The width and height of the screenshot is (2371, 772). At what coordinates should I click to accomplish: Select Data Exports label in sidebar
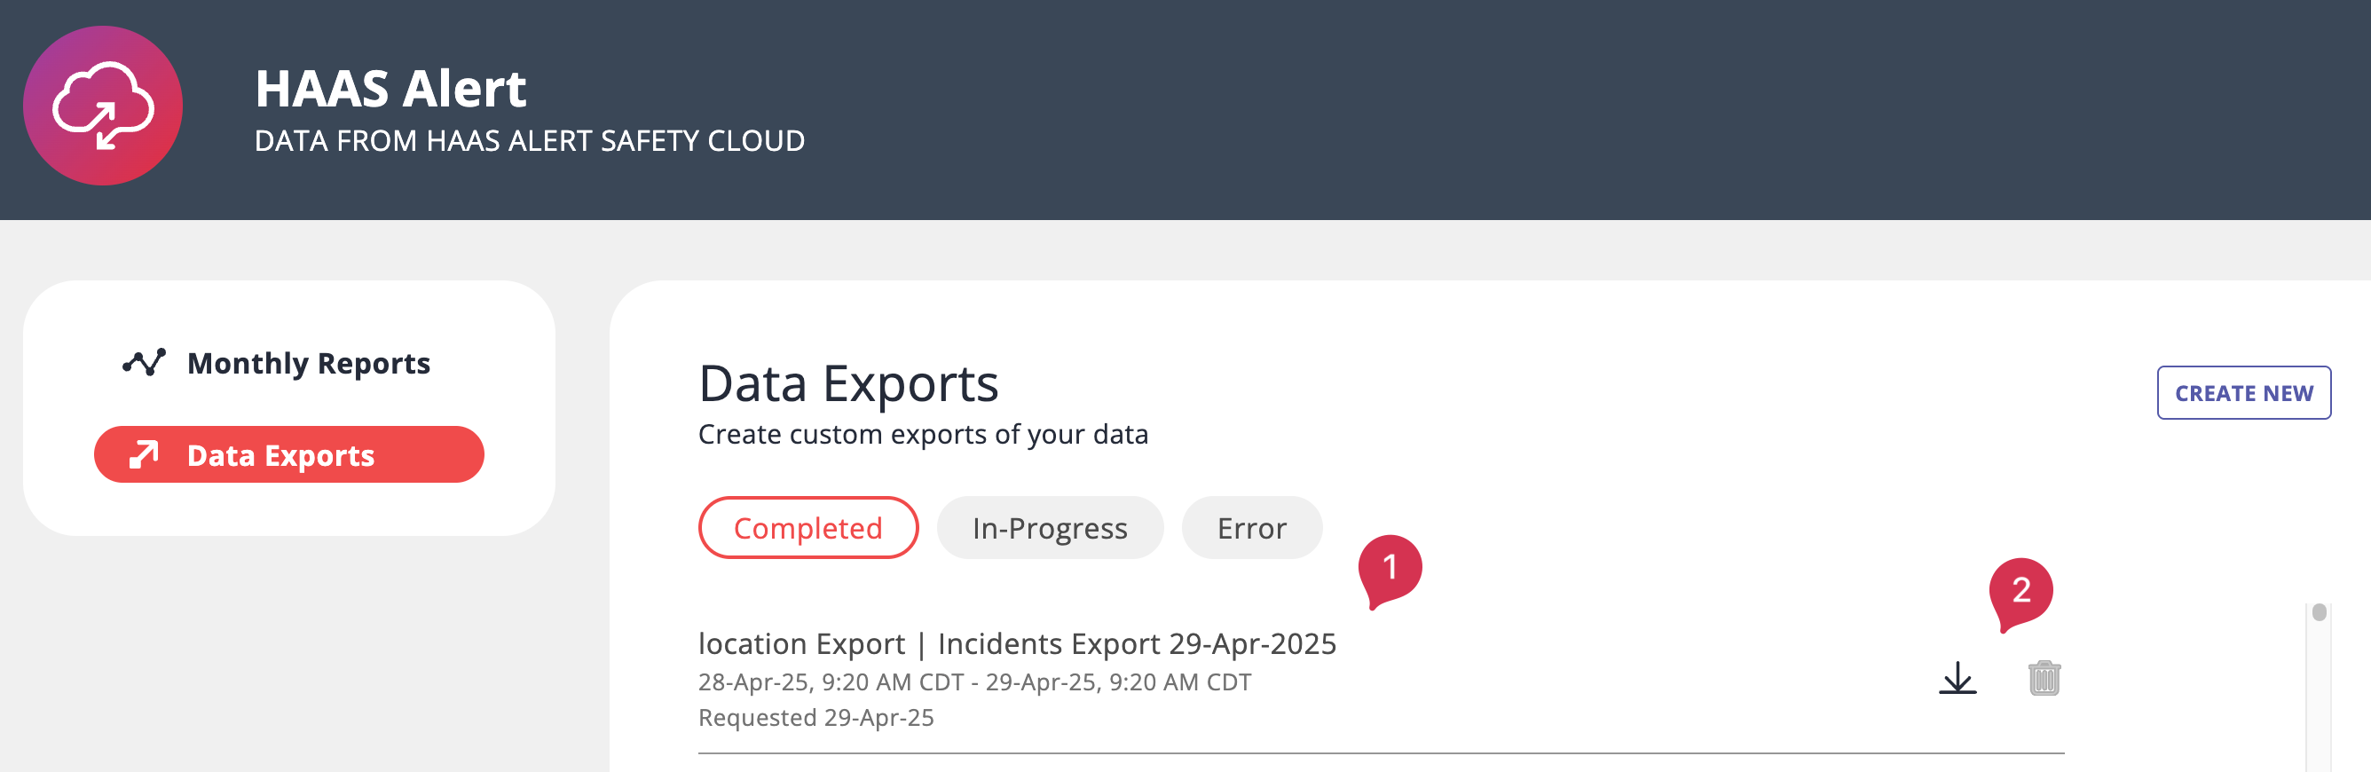tap(280, 455)
